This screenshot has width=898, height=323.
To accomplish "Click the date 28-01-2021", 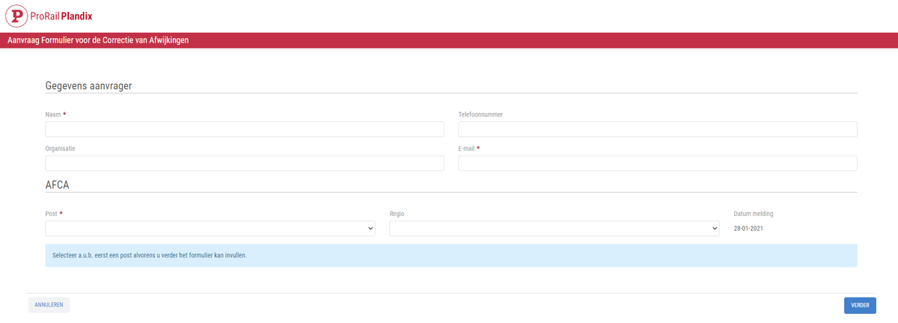I will pyautogui.click(x=748, y=229).
